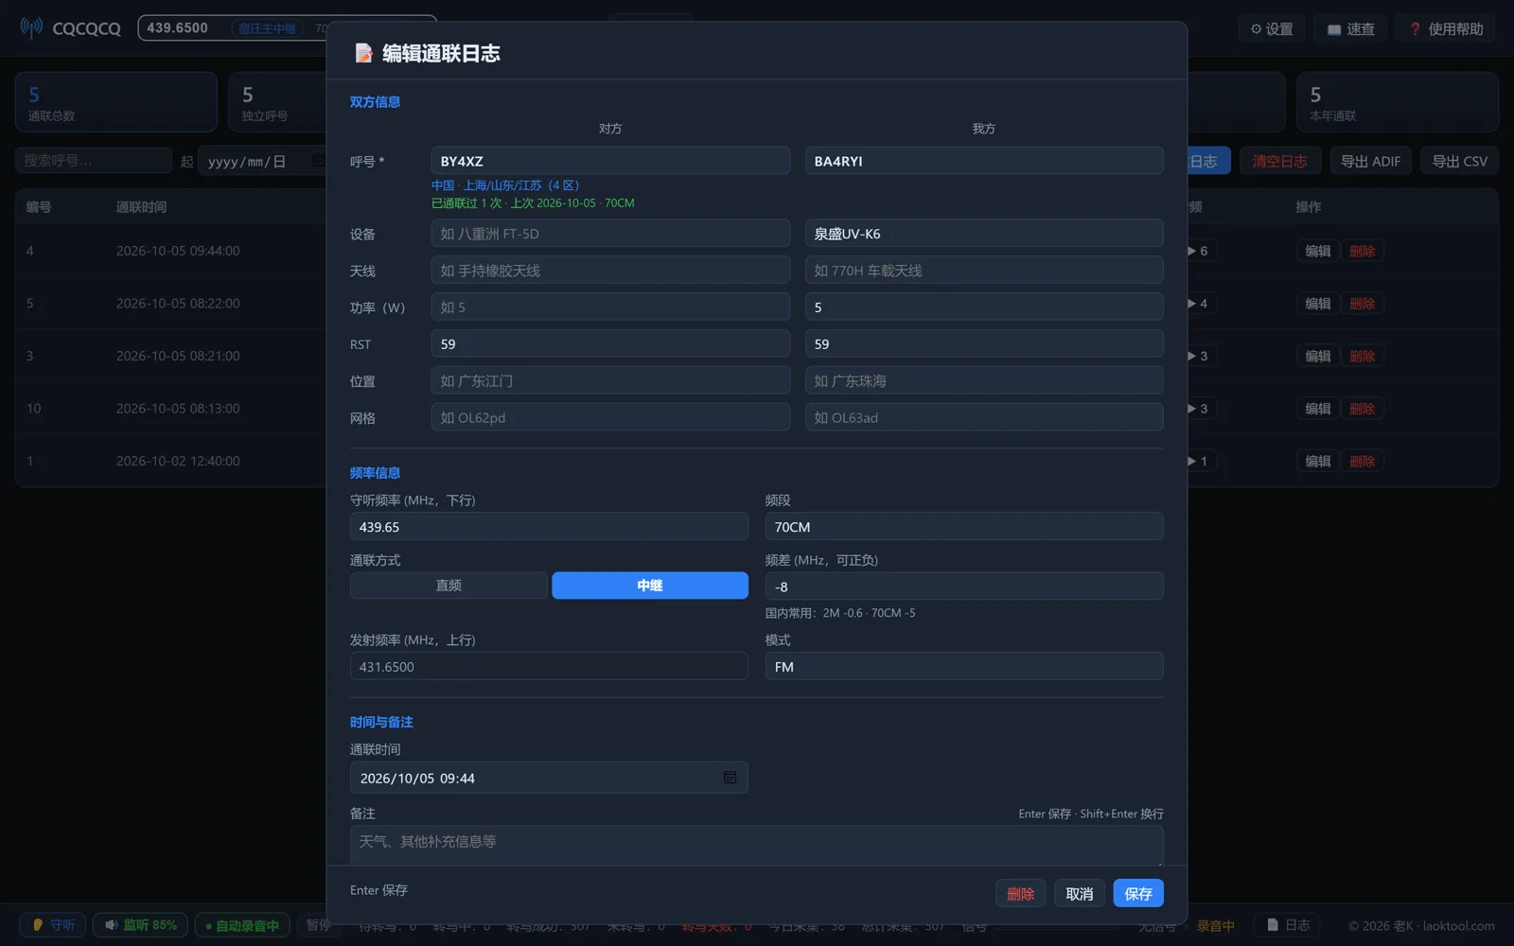Click the 发射频率 field showing 431.6500
Screen dimensions: 1514x946
point(549,667)
